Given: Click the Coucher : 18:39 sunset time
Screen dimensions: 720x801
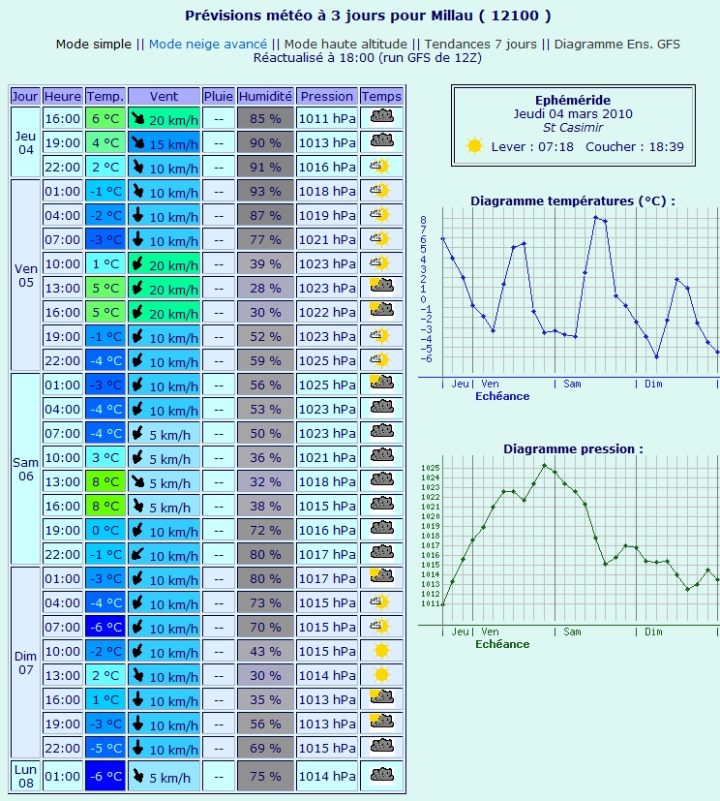Looking at the screenshot, I should tap(634, 146).
